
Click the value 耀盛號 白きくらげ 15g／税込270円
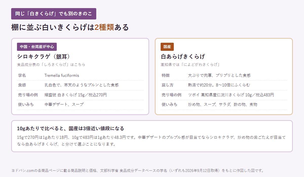75,95
